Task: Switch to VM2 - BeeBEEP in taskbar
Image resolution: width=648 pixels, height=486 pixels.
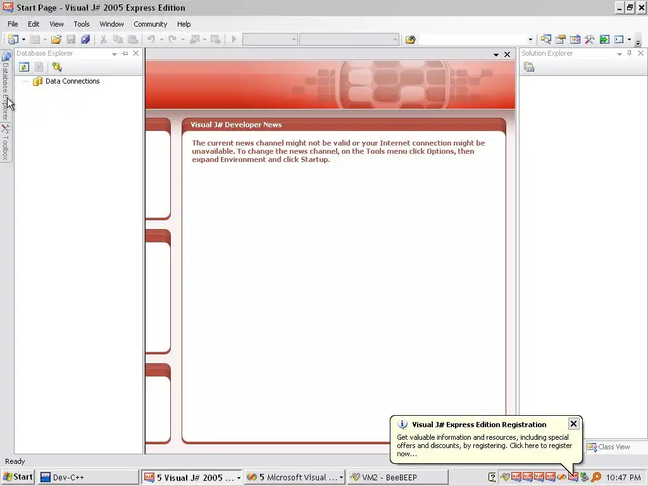Action: click(x=397, y=477)
